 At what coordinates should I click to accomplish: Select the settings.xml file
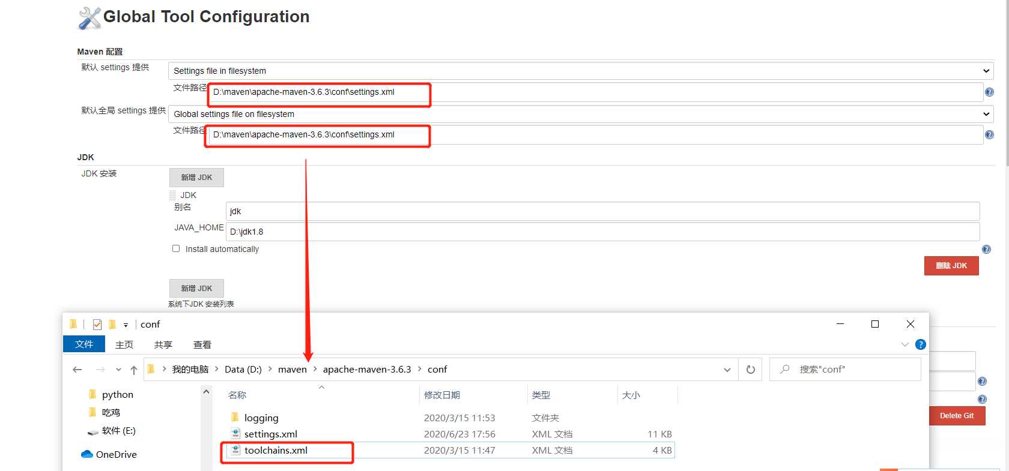(271, 434)
